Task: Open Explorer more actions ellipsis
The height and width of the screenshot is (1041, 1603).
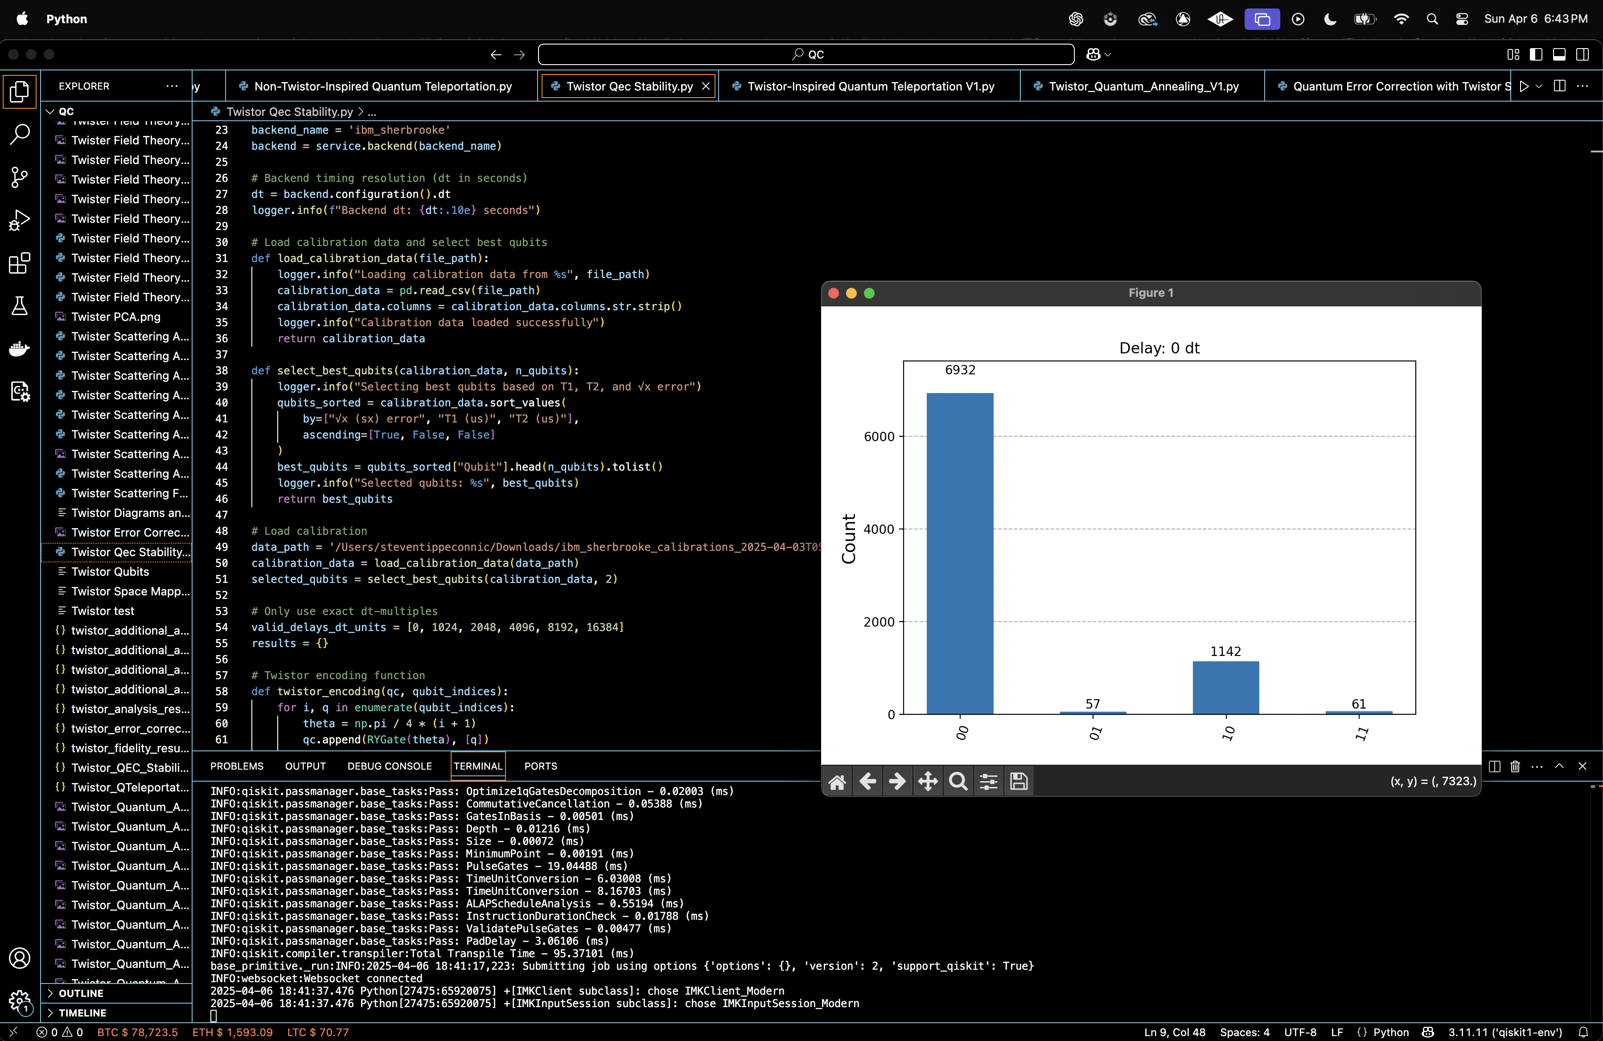Action: pyautogui.click(x=172, y=86)
